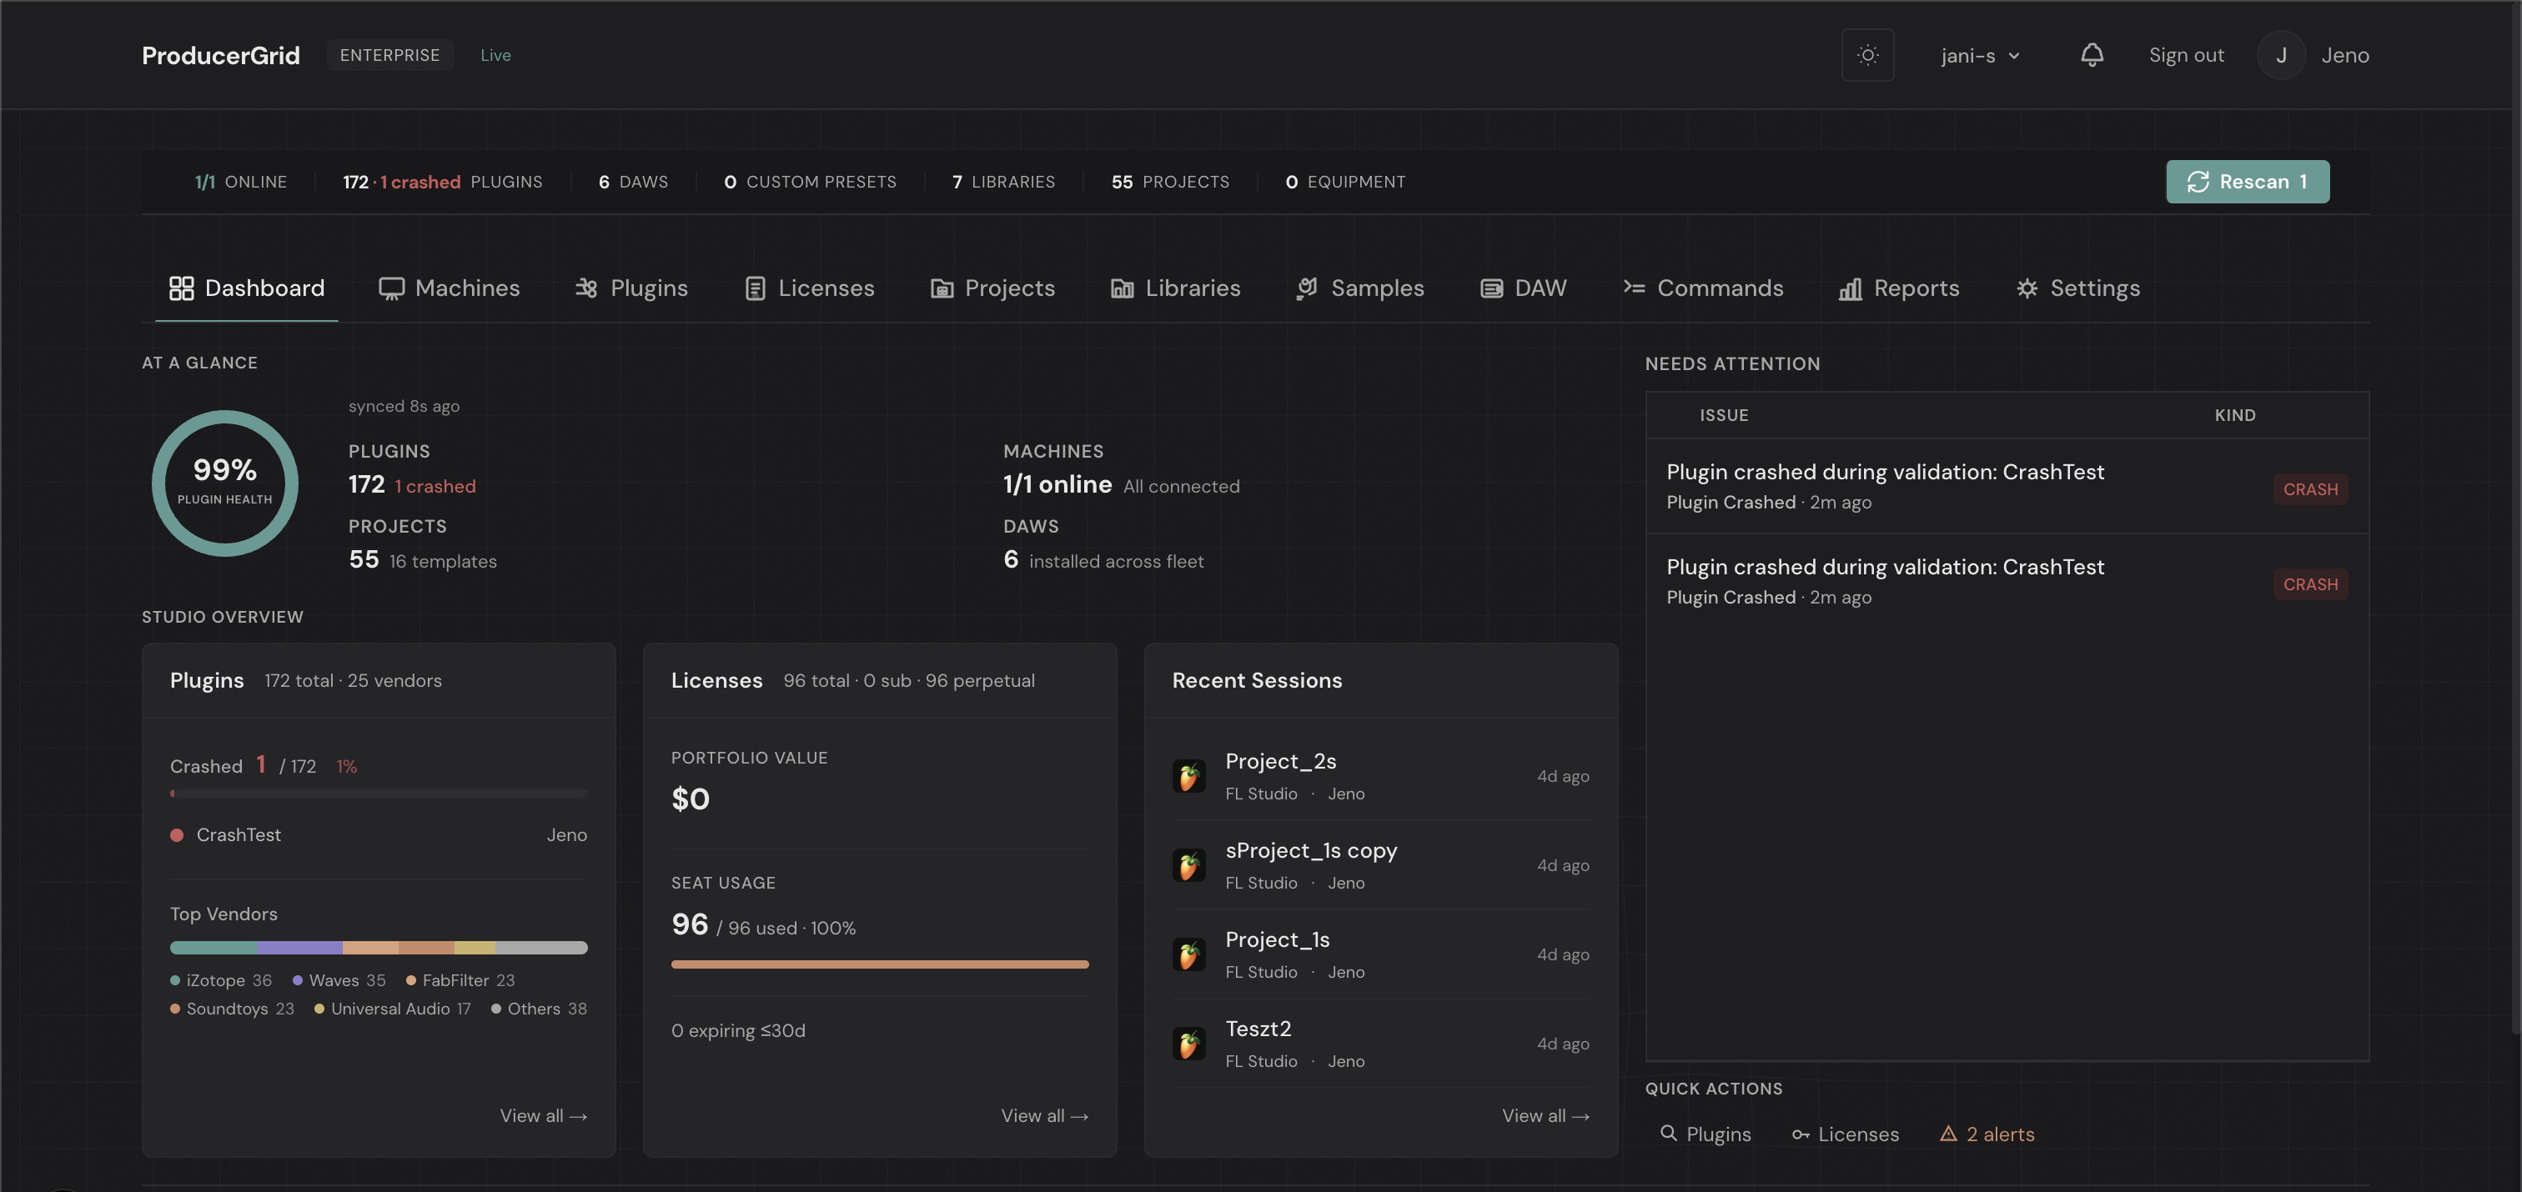Click the 6 DAWS stat

click(x=634, y=182)
